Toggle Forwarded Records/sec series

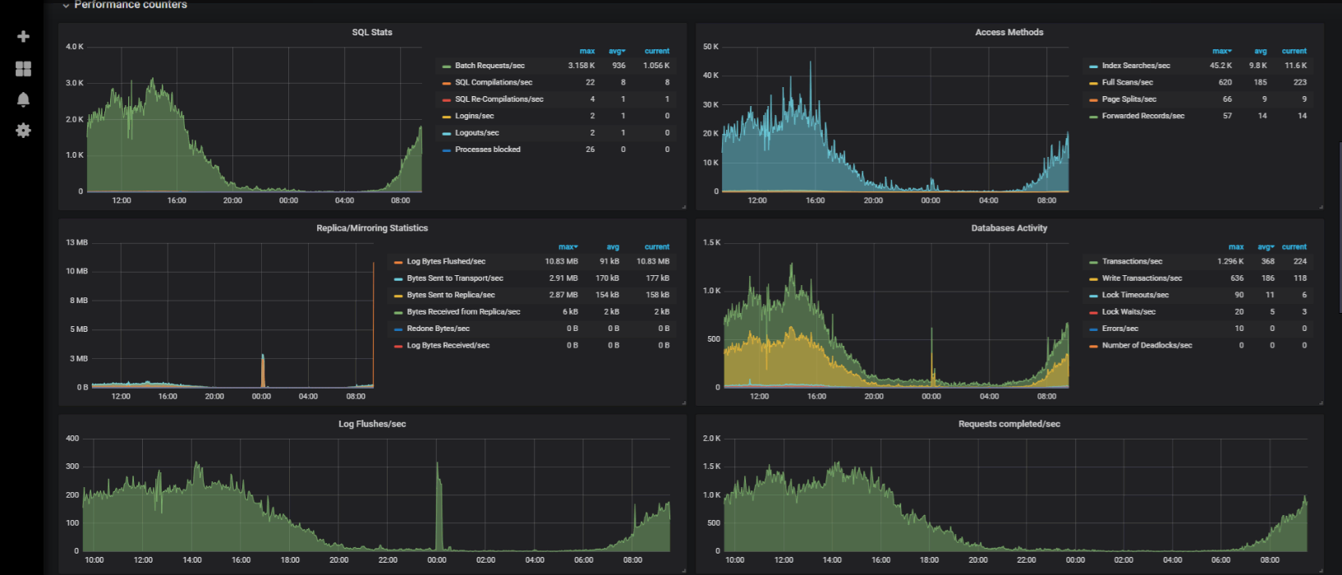pos(1143,116)
